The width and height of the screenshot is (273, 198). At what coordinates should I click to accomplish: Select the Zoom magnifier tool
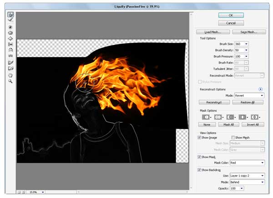(10, 81)
